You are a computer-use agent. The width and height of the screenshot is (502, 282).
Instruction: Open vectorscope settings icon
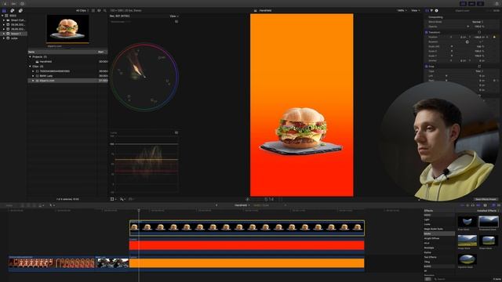point(176,21)
